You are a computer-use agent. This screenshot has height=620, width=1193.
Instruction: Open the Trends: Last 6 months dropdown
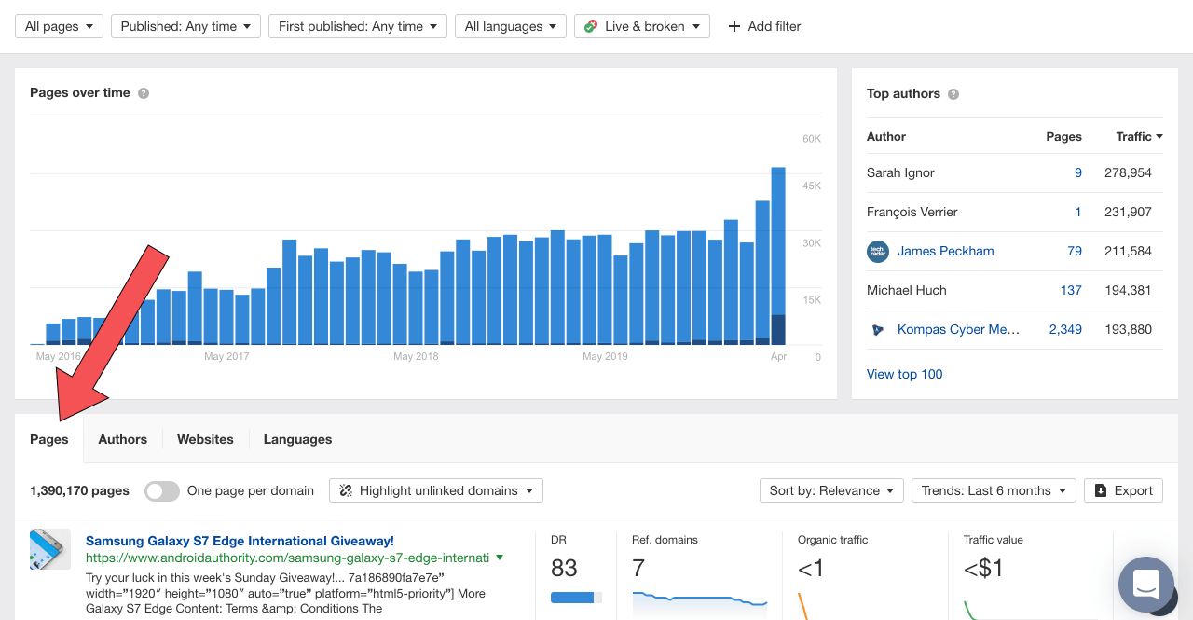pyautogui.click(x=994, y=490)
